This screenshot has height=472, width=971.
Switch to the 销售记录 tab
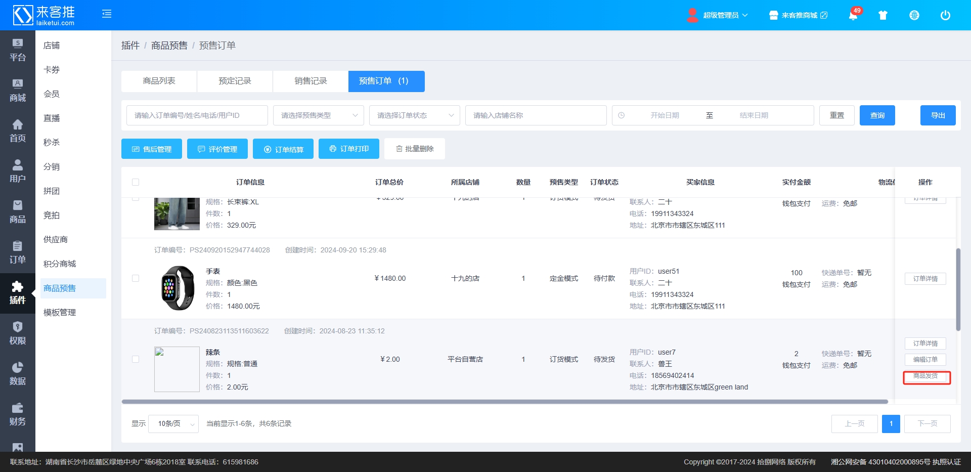click(311, 81)
